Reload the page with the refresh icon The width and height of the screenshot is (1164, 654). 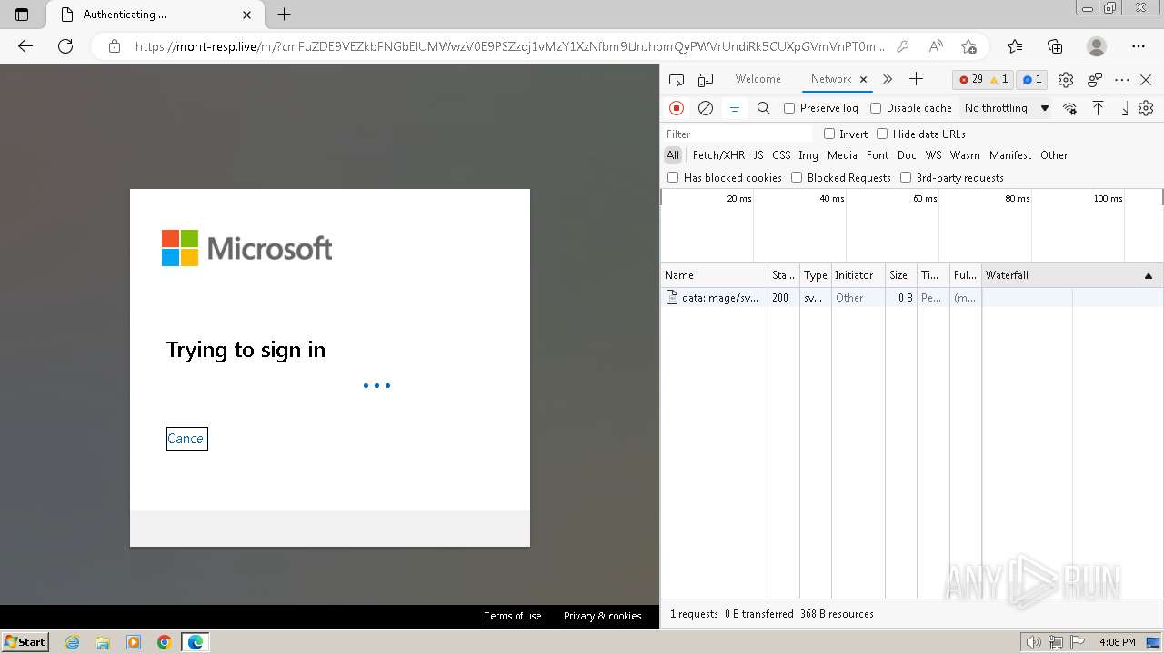point(65,46)
